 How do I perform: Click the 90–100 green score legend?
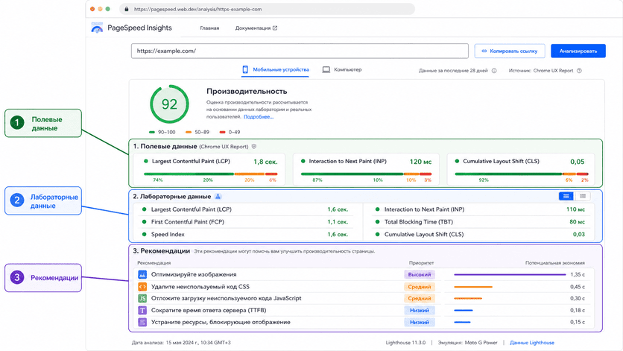[162, 132]
